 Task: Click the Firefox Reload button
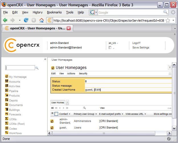26,20
